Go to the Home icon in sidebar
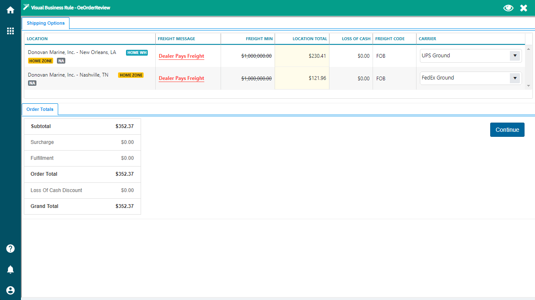 coord(10,10)
